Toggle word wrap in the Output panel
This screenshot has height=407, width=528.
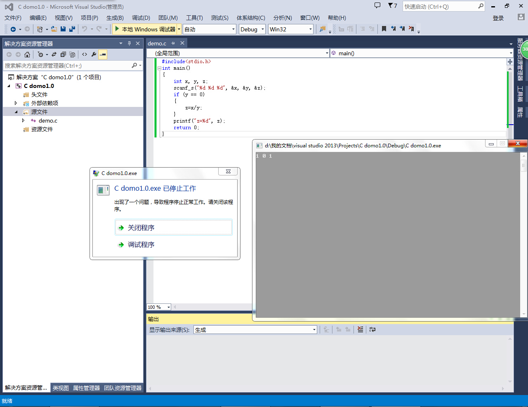click(372, 329)
